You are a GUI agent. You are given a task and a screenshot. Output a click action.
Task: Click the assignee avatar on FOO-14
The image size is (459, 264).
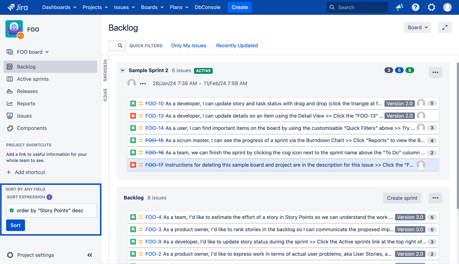[421, 128]
